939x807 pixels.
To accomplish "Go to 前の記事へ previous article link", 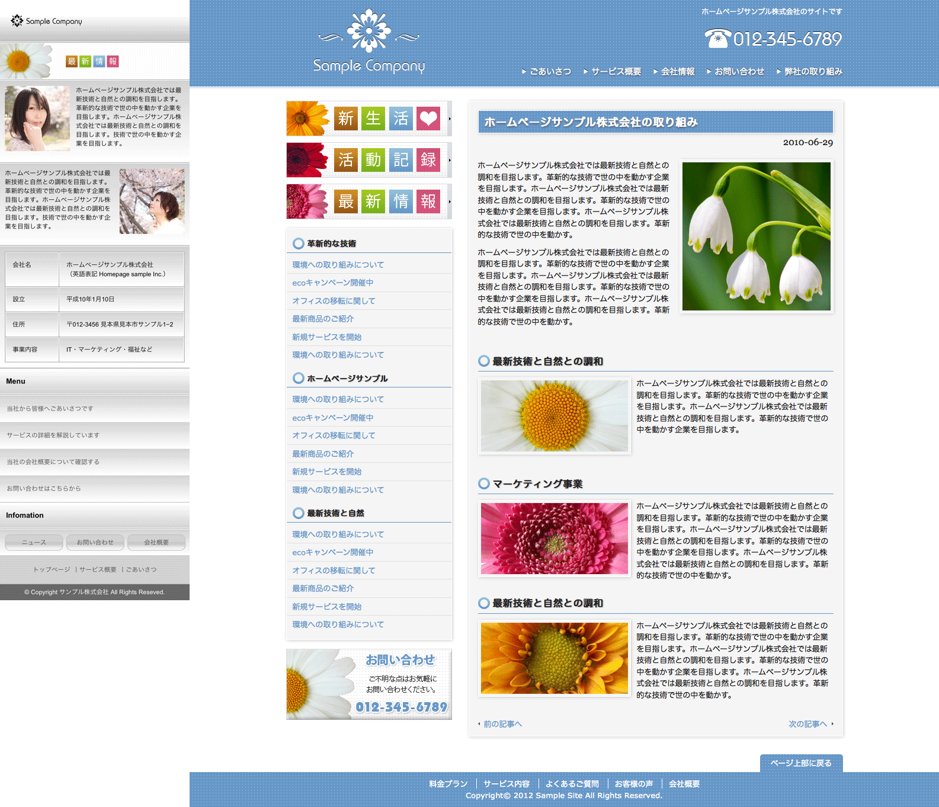I will pyautogui.click(x=502, y=724).
